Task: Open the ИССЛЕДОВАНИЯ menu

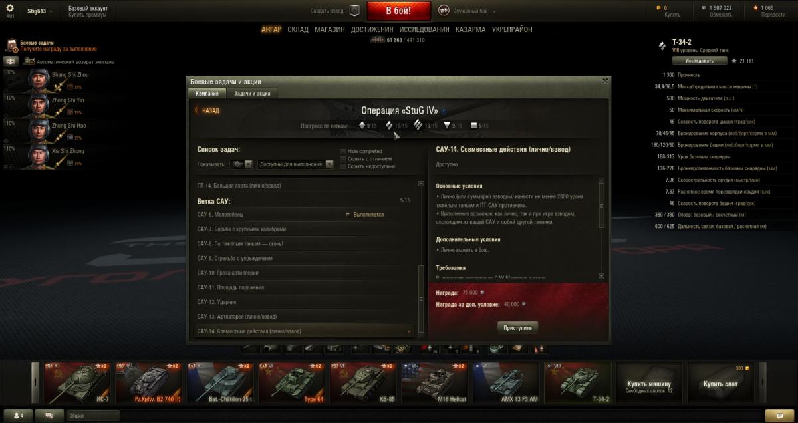Action: pyautogui.click(x=424, y=29)
